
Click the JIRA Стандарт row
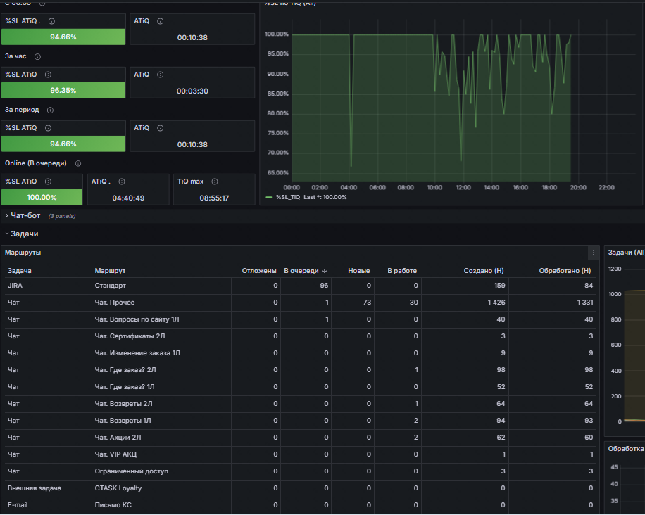click(300, 286)
